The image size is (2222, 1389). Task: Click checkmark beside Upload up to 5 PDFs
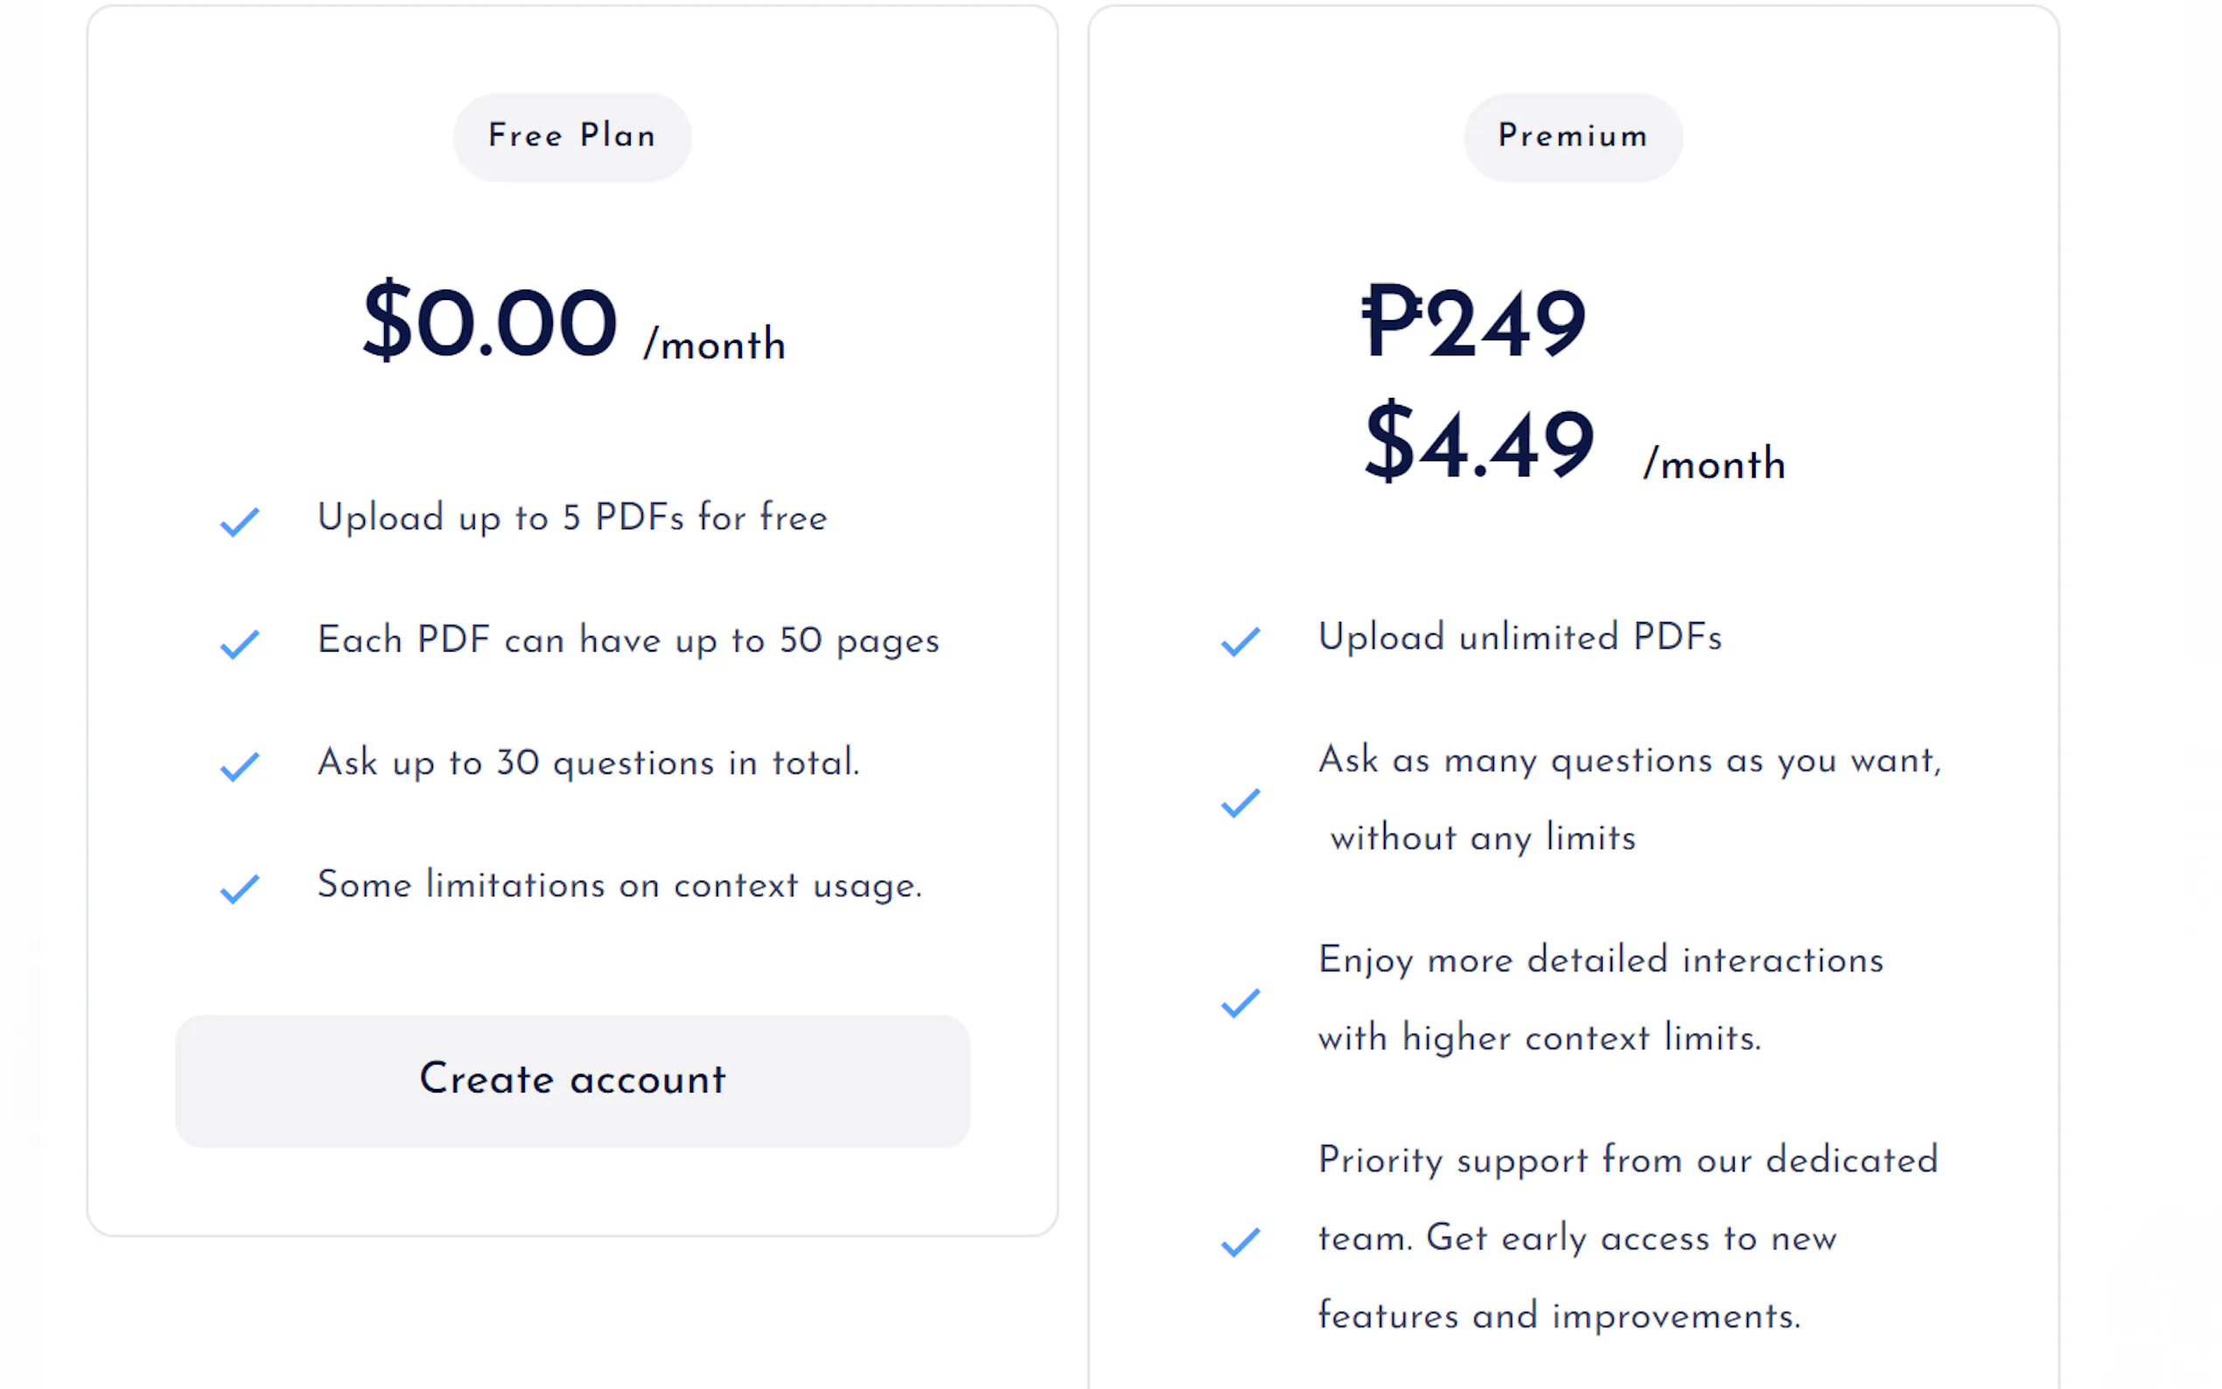coord(240,521)
